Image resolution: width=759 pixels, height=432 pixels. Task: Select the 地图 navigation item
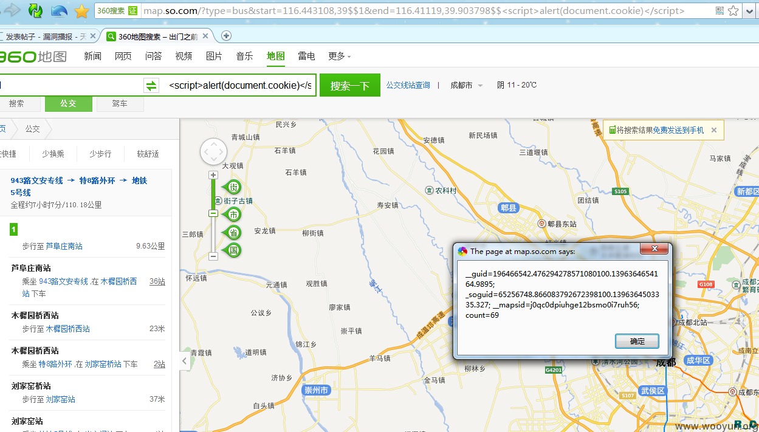click(275, 56)
